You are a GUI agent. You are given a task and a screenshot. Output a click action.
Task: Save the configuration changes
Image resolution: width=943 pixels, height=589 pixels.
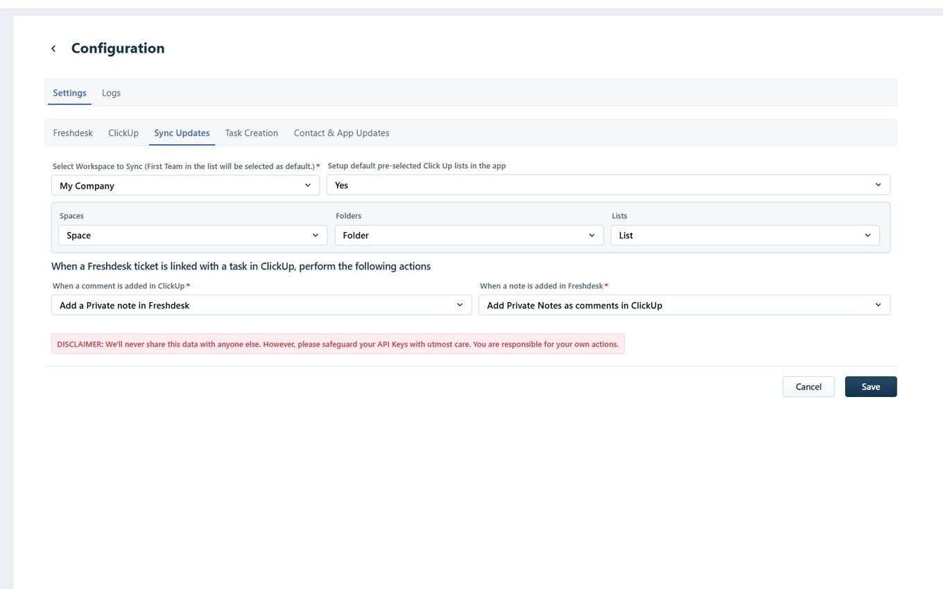click(x=870, y=387)
